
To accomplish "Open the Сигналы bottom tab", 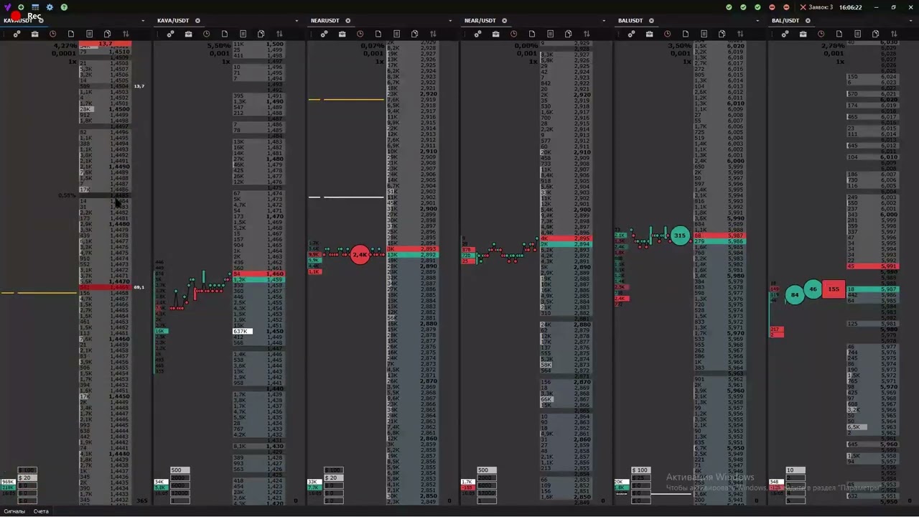I will coord(14,511).
